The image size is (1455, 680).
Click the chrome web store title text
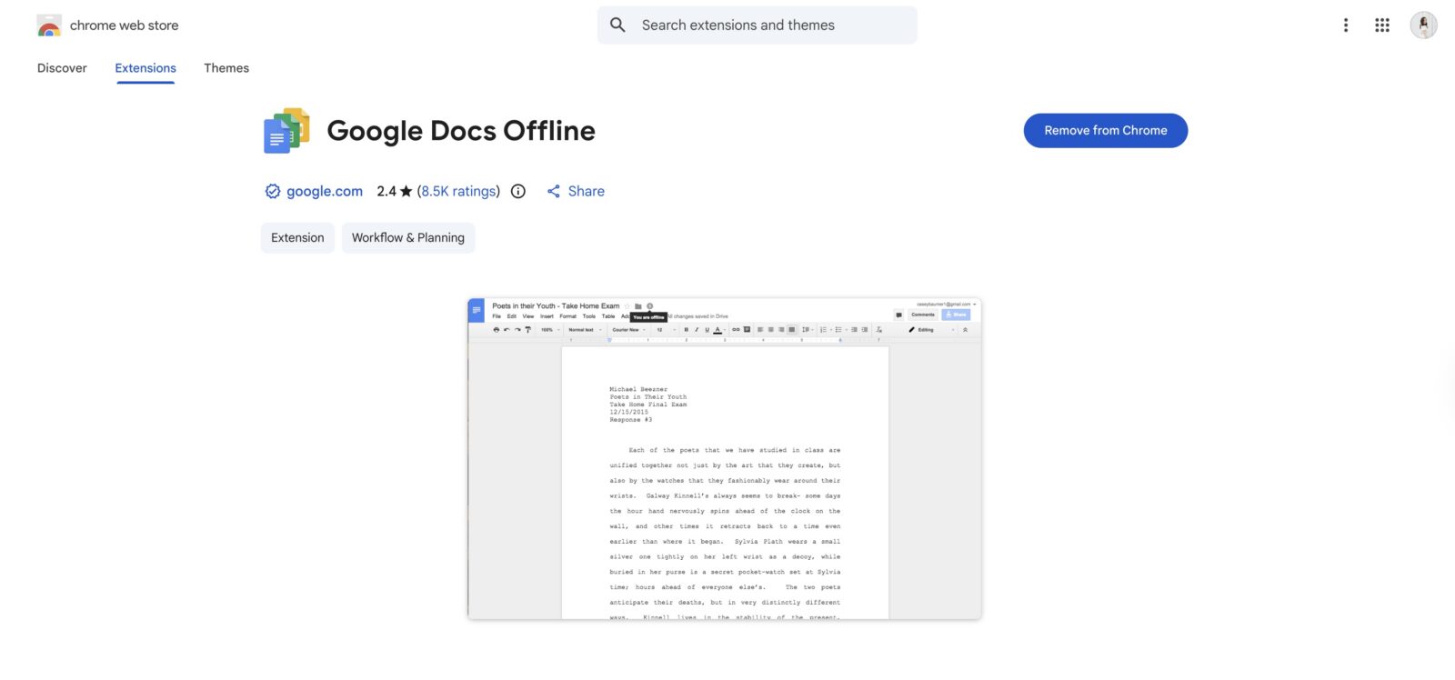click(125, 25)
